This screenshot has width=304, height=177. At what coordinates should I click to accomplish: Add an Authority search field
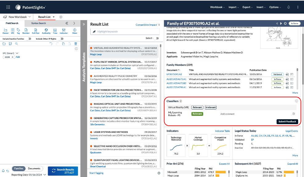pos(46,31)
